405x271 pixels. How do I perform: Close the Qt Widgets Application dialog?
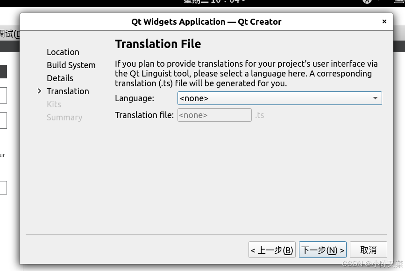[384, 21]
